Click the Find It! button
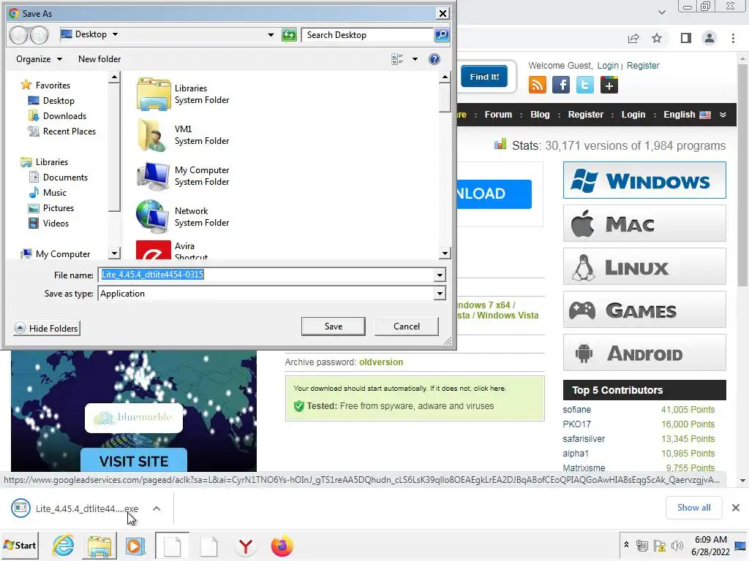 tap(484, 77)
